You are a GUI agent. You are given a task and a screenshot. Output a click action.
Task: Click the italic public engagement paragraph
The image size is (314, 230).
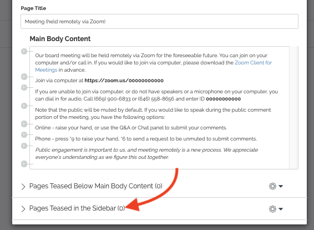pyautogui.click(x=146, y=153)
